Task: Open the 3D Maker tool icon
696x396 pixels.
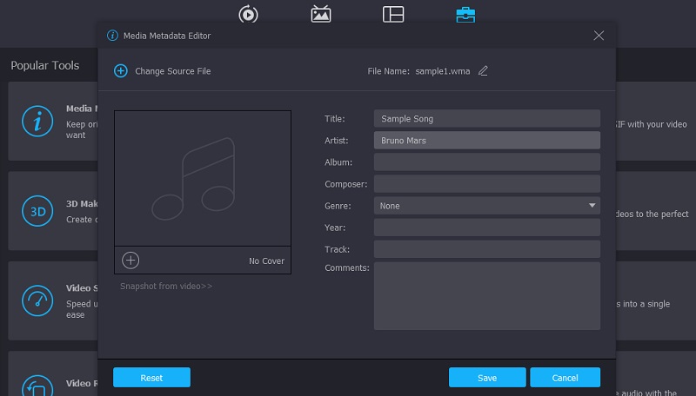Action: [x=37, y=211]
